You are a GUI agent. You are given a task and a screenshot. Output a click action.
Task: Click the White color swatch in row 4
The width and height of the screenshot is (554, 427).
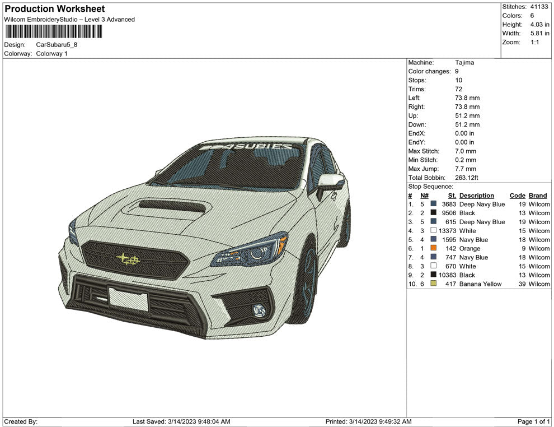pos(433,230)
